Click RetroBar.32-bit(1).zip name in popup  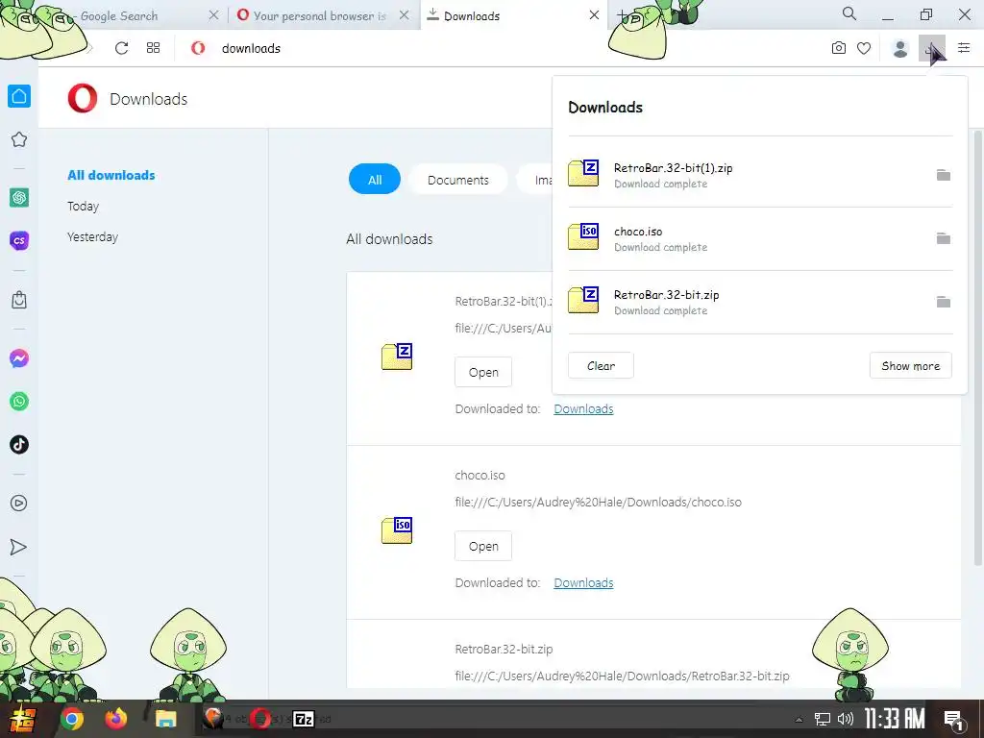[673, 168]
